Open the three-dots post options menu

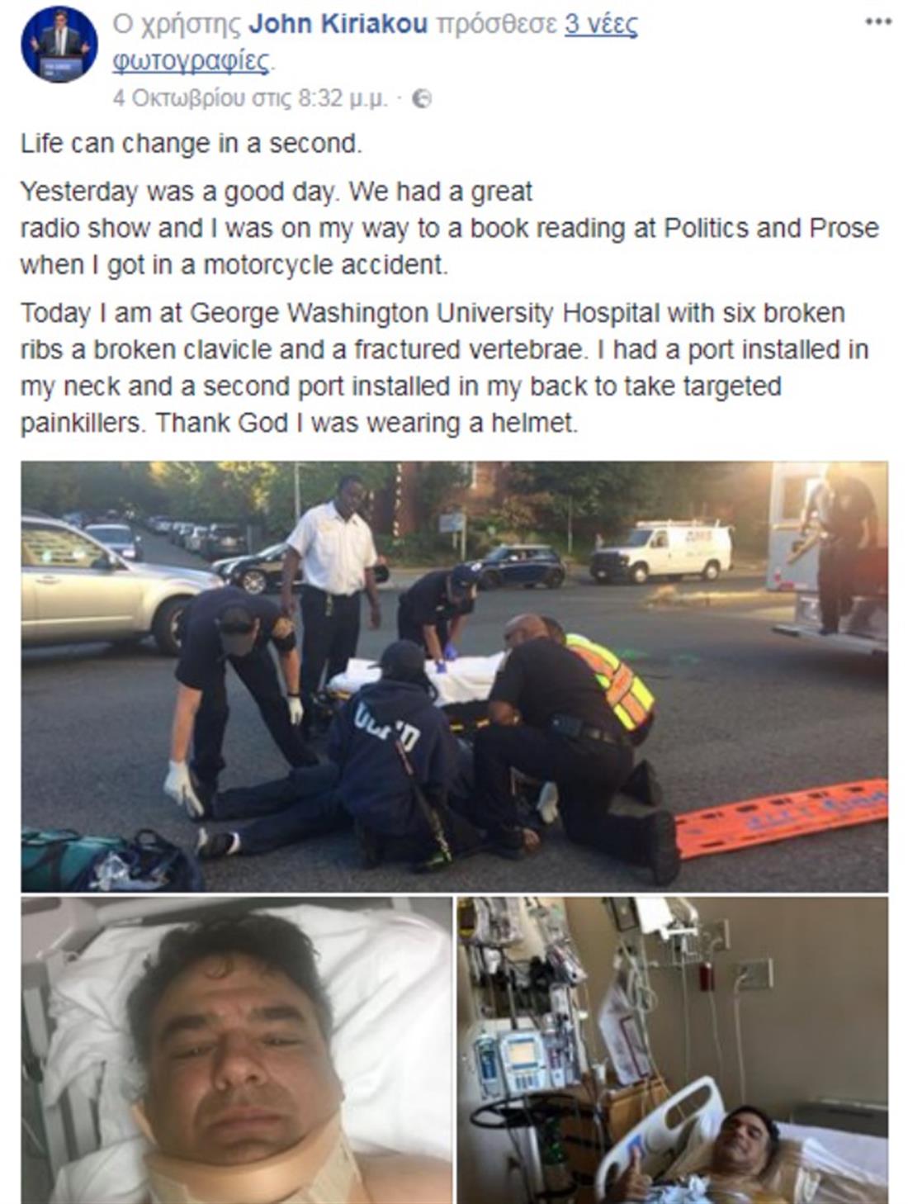tap(878, 22)
